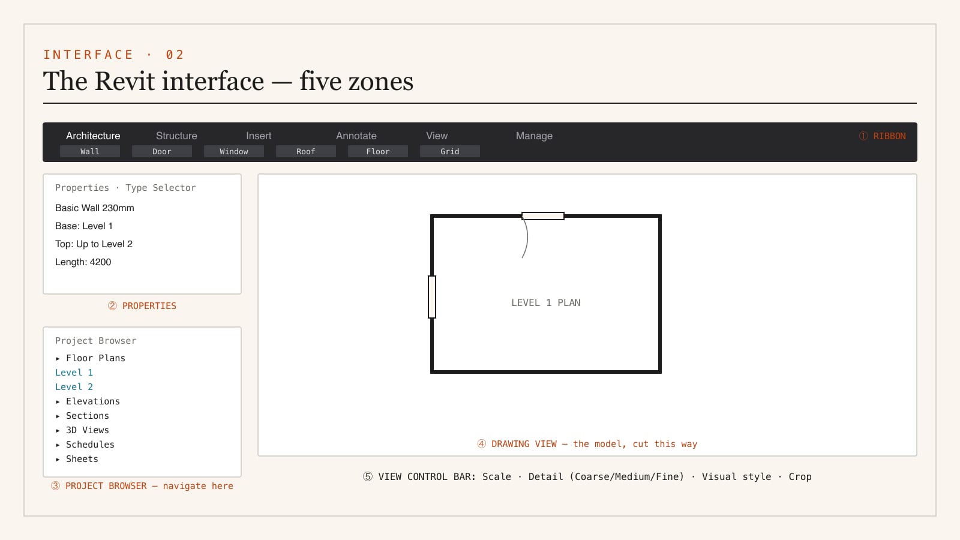Select the 'Top: Up to Level 2' property

click(x=94, y=244)
